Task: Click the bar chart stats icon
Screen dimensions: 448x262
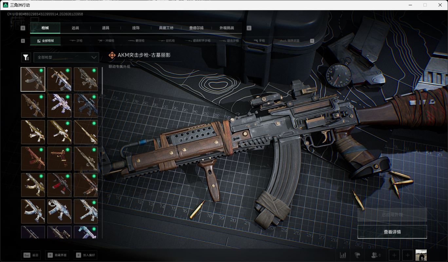Action: coord(343,255)
